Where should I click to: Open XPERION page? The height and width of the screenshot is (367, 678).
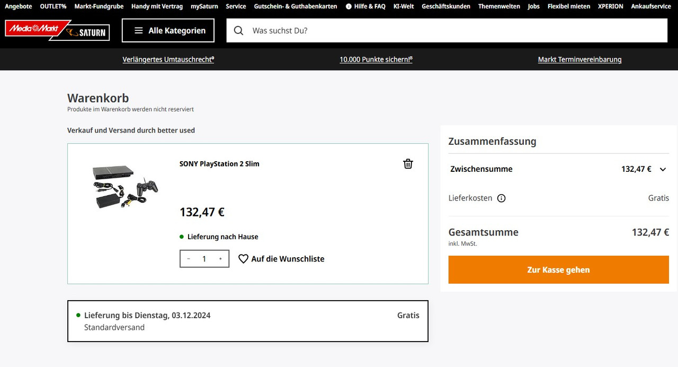click(611, 6)
